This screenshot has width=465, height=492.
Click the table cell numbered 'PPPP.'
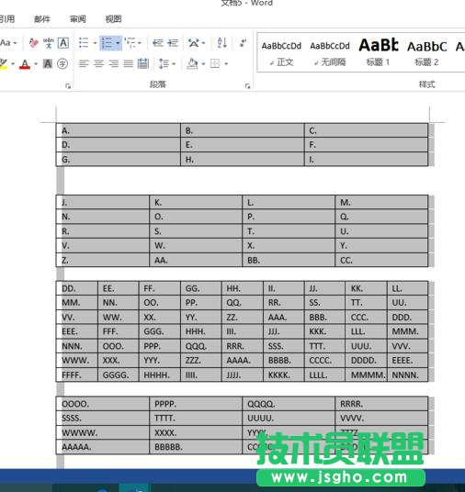[196, 404]
